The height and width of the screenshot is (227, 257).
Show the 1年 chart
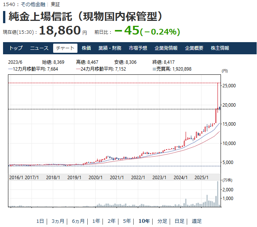point(96,221)
